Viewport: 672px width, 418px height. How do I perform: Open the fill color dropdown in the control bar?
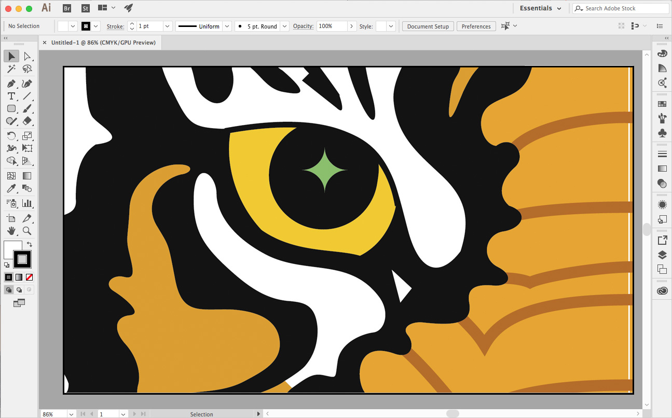pyautogui.click(x=73, y=26)
